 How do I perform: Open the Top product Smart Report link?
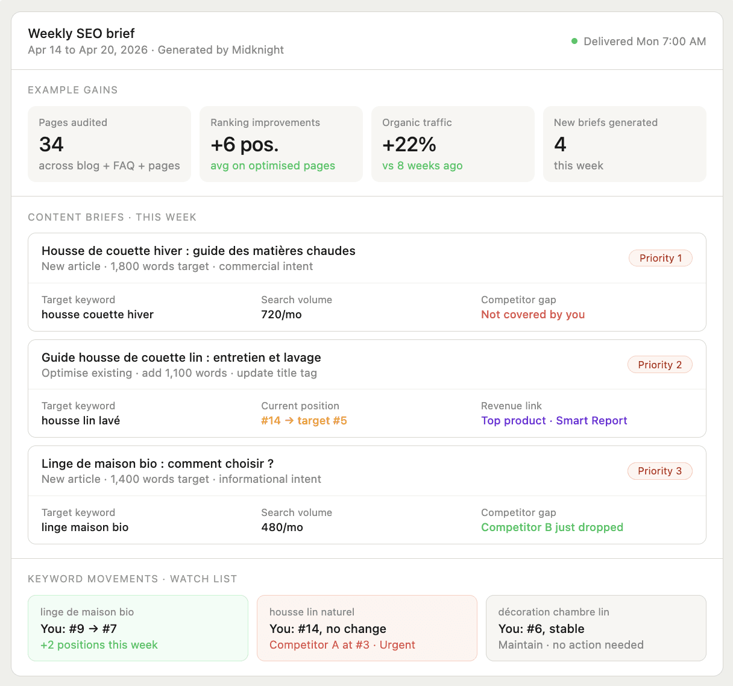(x=554, y=420)
